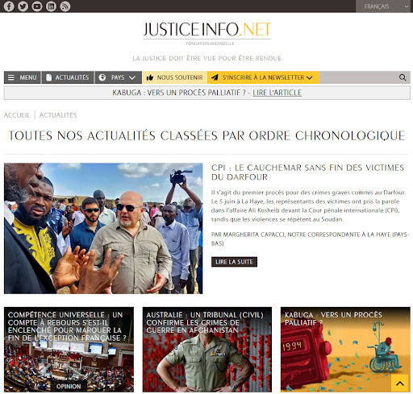Click the Lire la suite button
The width and height of the screenshot is (413, 394).
tap(234, 262)
